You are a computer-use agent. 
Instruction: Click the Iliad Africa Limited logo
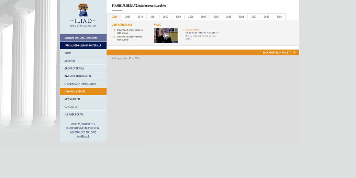[x=83, y=15]
